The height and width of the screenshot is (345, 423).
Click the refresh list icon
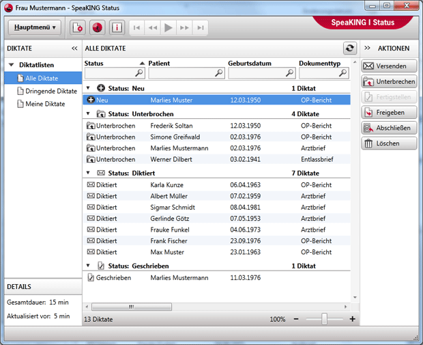click(x=350, y=48)
